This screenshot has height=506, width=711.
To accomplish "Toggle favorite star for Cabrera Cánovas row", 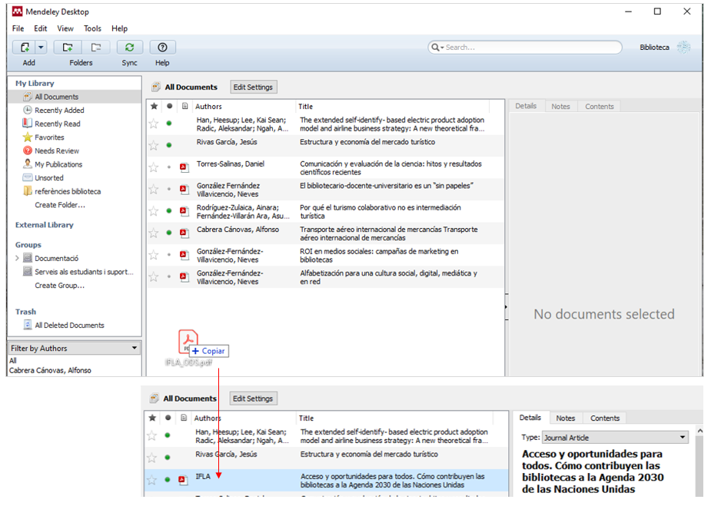I will [x=154, y=233].
